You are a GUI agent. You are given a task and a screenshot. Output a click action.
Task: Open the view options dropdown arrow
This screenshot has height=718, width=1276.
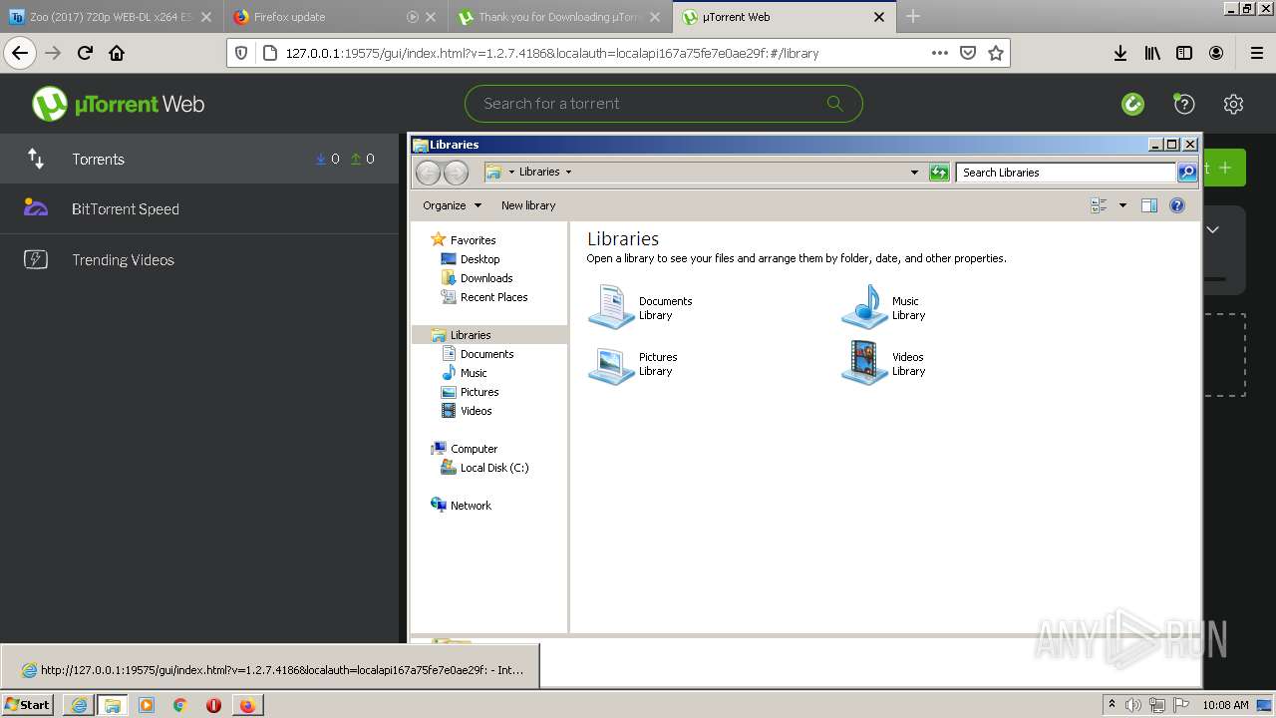point(1122,205)
